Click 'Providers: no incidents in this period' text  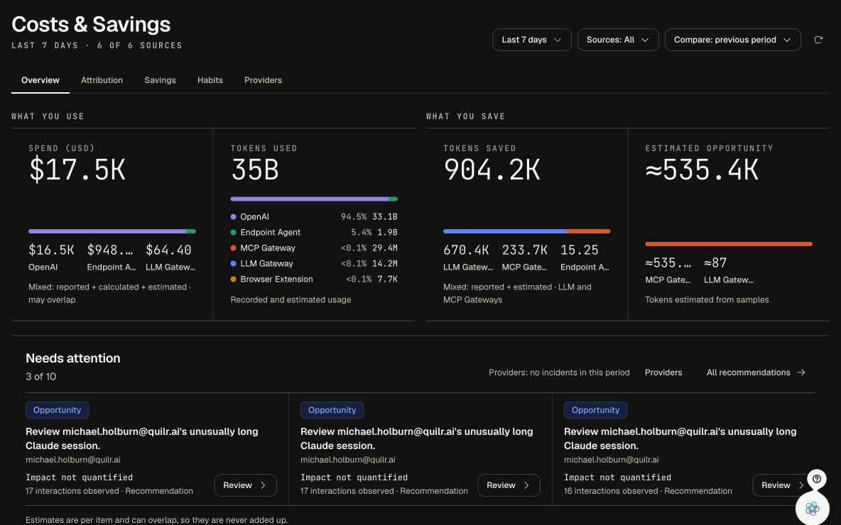point(559,372)
